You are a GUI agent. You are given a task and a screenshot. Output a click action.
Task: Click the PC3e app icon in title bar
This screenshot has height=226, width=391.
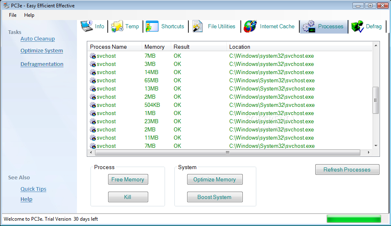tap(7, 5)
